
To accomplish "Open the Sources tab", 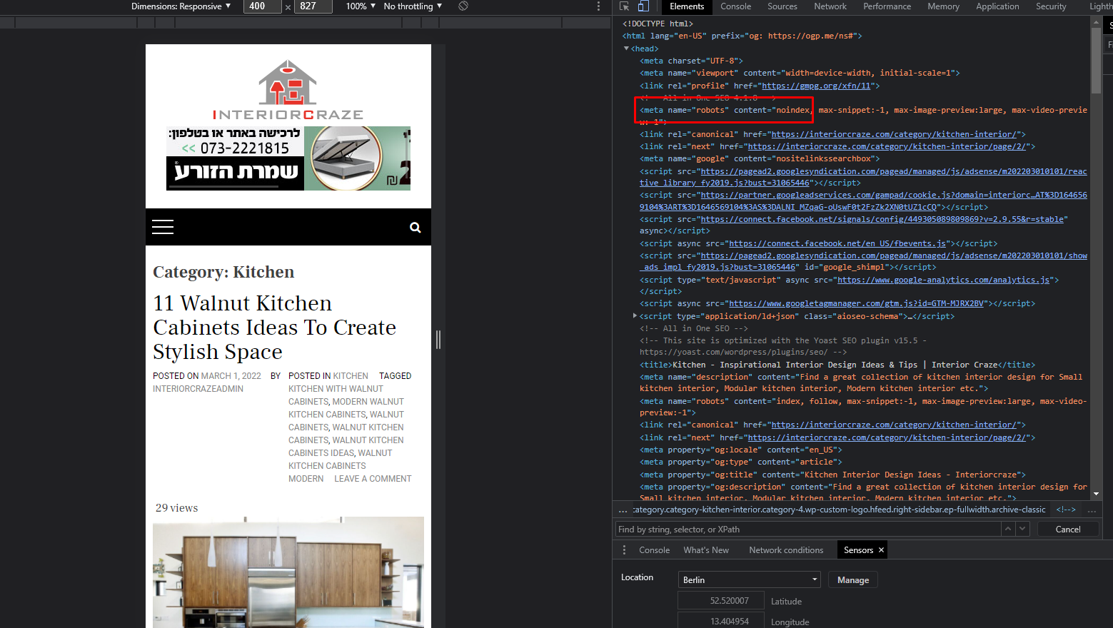I will pyautogui.click(x=782, y=6).
